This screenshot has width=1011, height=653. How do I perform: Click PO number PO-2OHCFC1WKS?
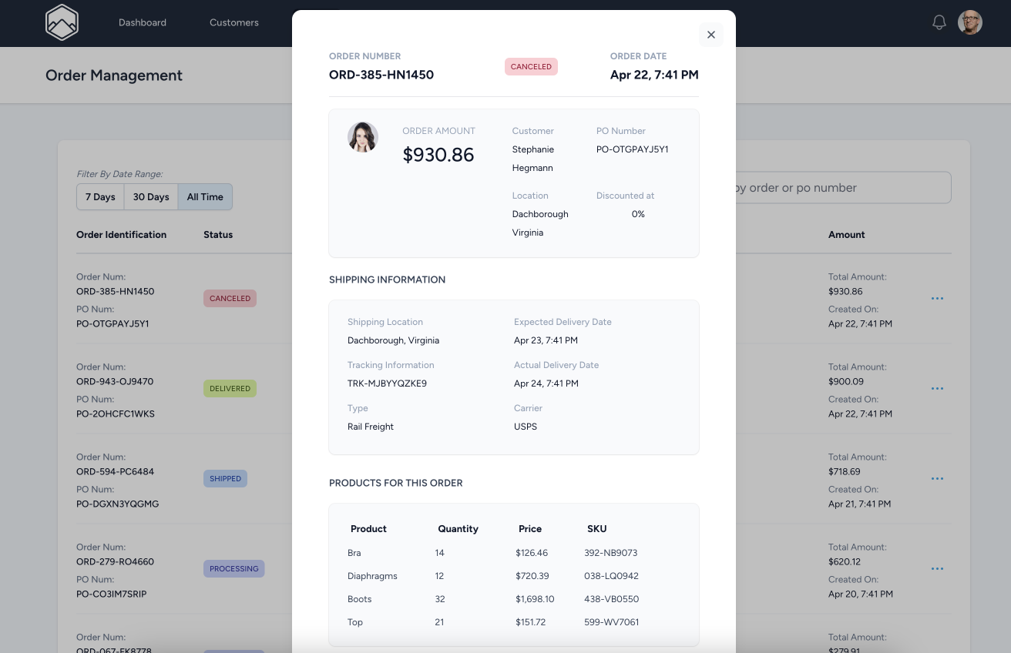(x=116, y=414)
